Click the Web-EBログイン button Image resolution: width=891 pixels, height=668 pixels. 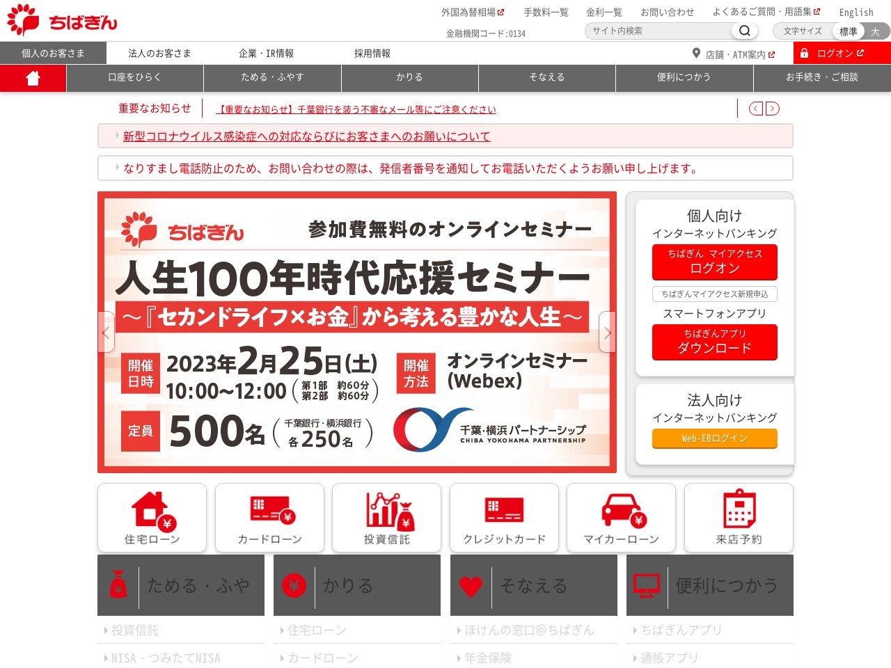715,438
